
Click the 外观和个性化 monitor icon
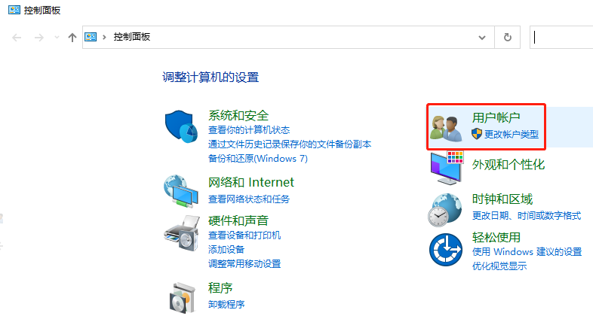tap(447, 168)
